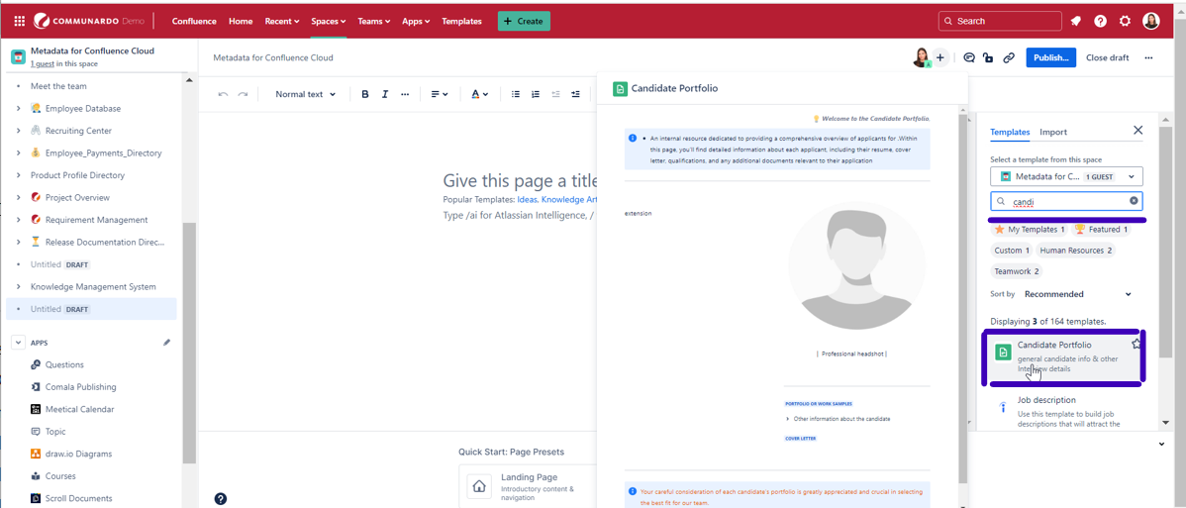The width and height of the screenshot is (1186, 508).
Task: Insert a bulleted list
Action: point(516,94)
